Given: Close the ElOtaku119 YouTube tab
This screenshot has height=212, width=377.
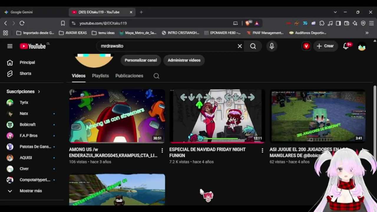Looking at the screenshot, I should click(131, 12).
